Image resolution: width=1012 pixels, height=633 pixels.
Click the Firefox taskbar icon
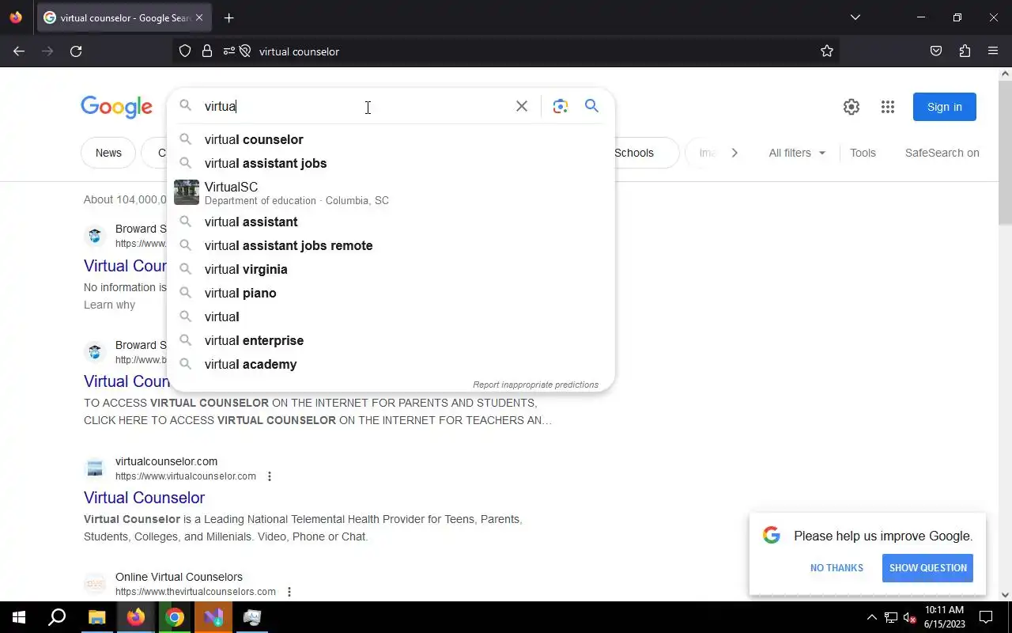coord(136,617)
